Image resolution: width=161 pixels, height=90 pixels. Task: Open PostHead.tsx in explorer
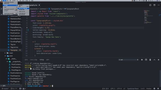coord(15,76)
